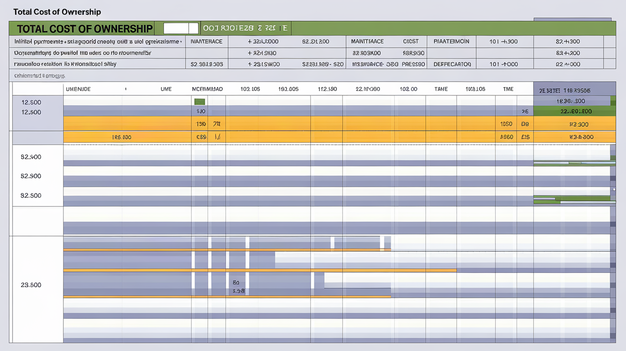Select the 'TAME' column header
This screenshot has height=351, width=626.
441,89
